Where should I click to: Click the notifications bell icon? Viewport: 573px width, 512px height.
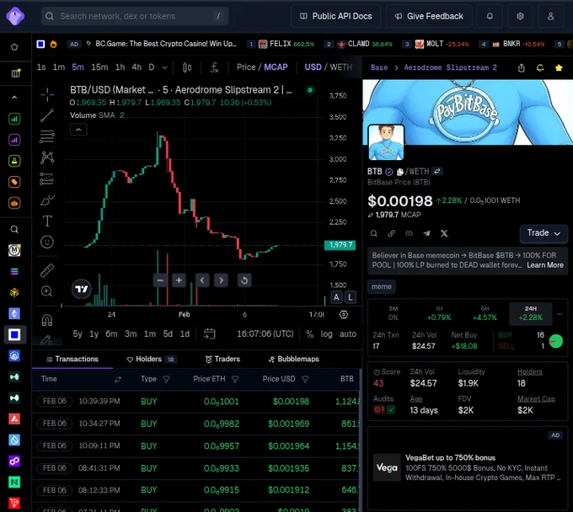[x=490, y=16]
